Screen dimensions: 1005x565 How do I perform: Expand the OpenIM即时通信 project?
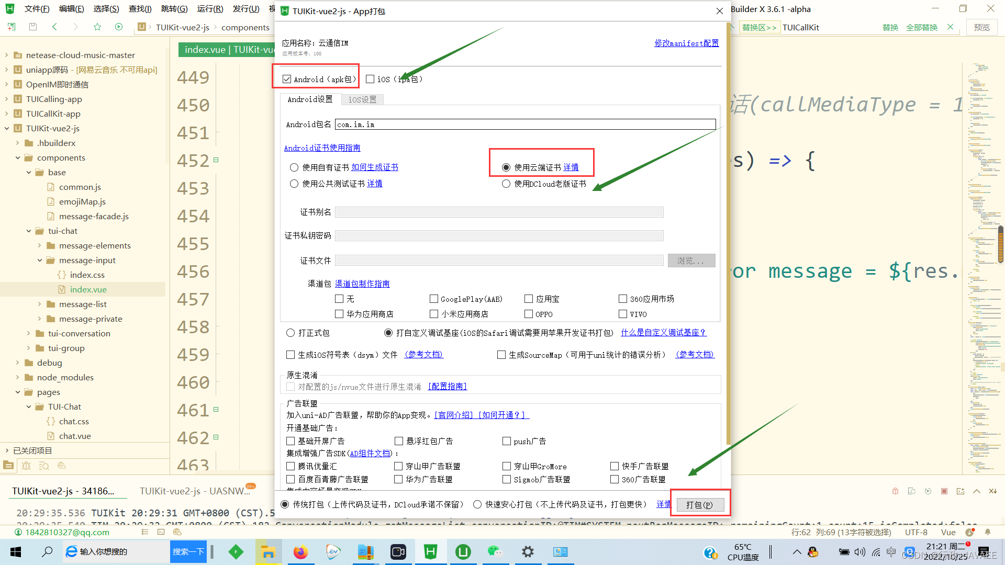[7, 84]
